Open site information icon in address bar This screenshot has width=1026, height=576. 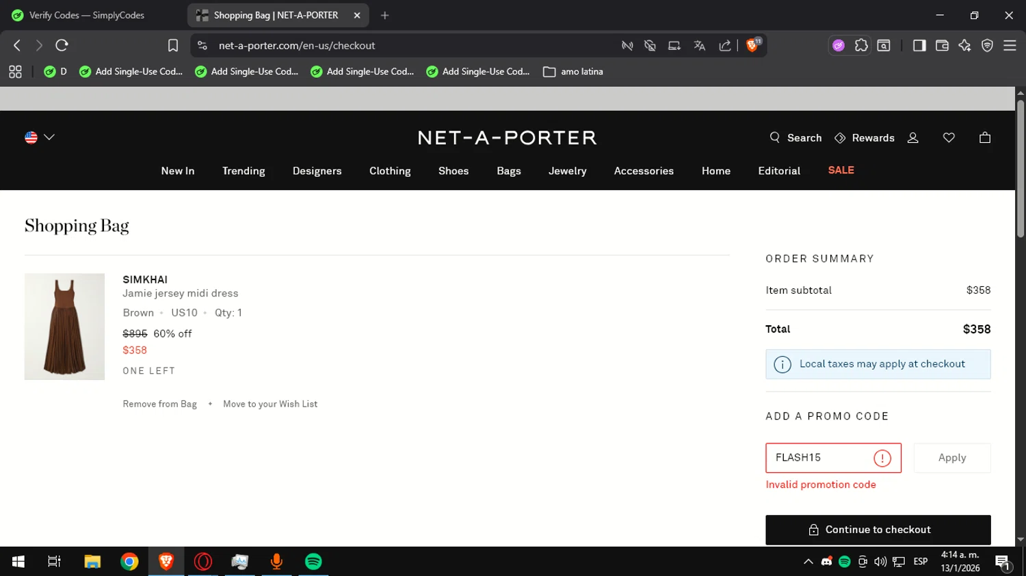(202, 45)
